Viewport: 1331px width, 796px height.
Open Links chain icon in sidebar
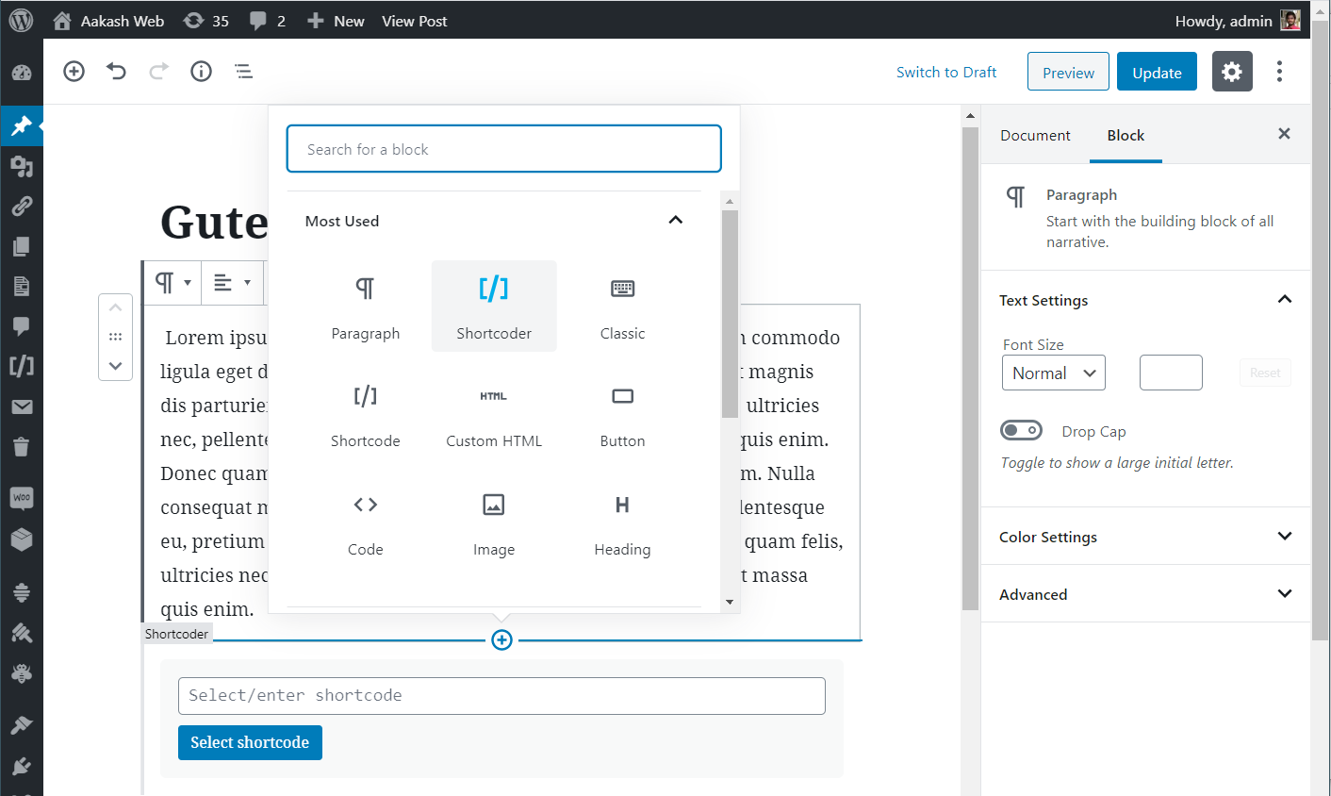(x=22, y=207)
